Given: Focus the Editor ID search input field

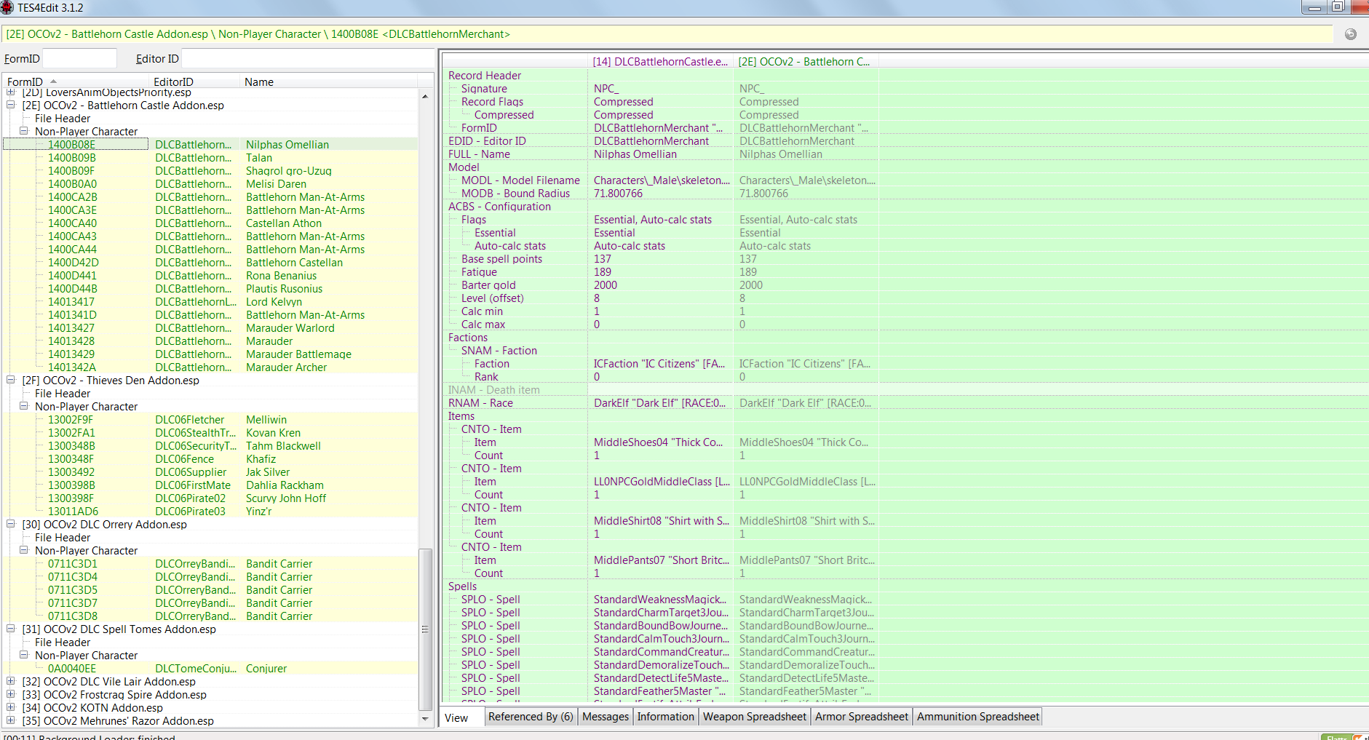Looking at the screenshot, I should tap(307, 59).
